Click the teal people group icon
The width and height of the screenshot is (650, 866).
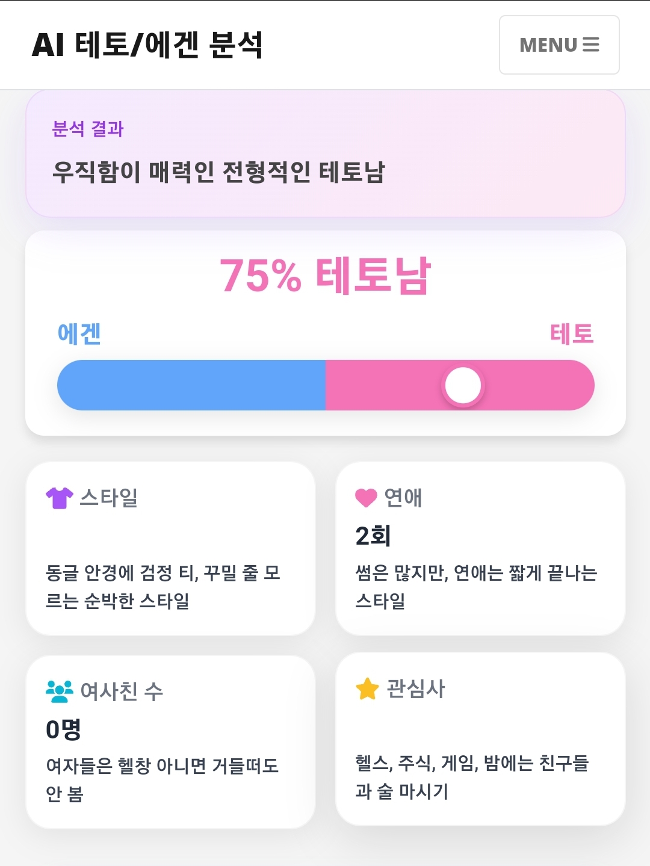coord(60,691)
